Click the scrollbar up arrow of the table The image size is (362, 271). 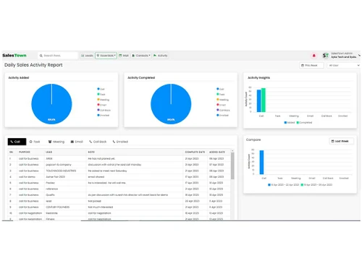[x=232, y=150]
